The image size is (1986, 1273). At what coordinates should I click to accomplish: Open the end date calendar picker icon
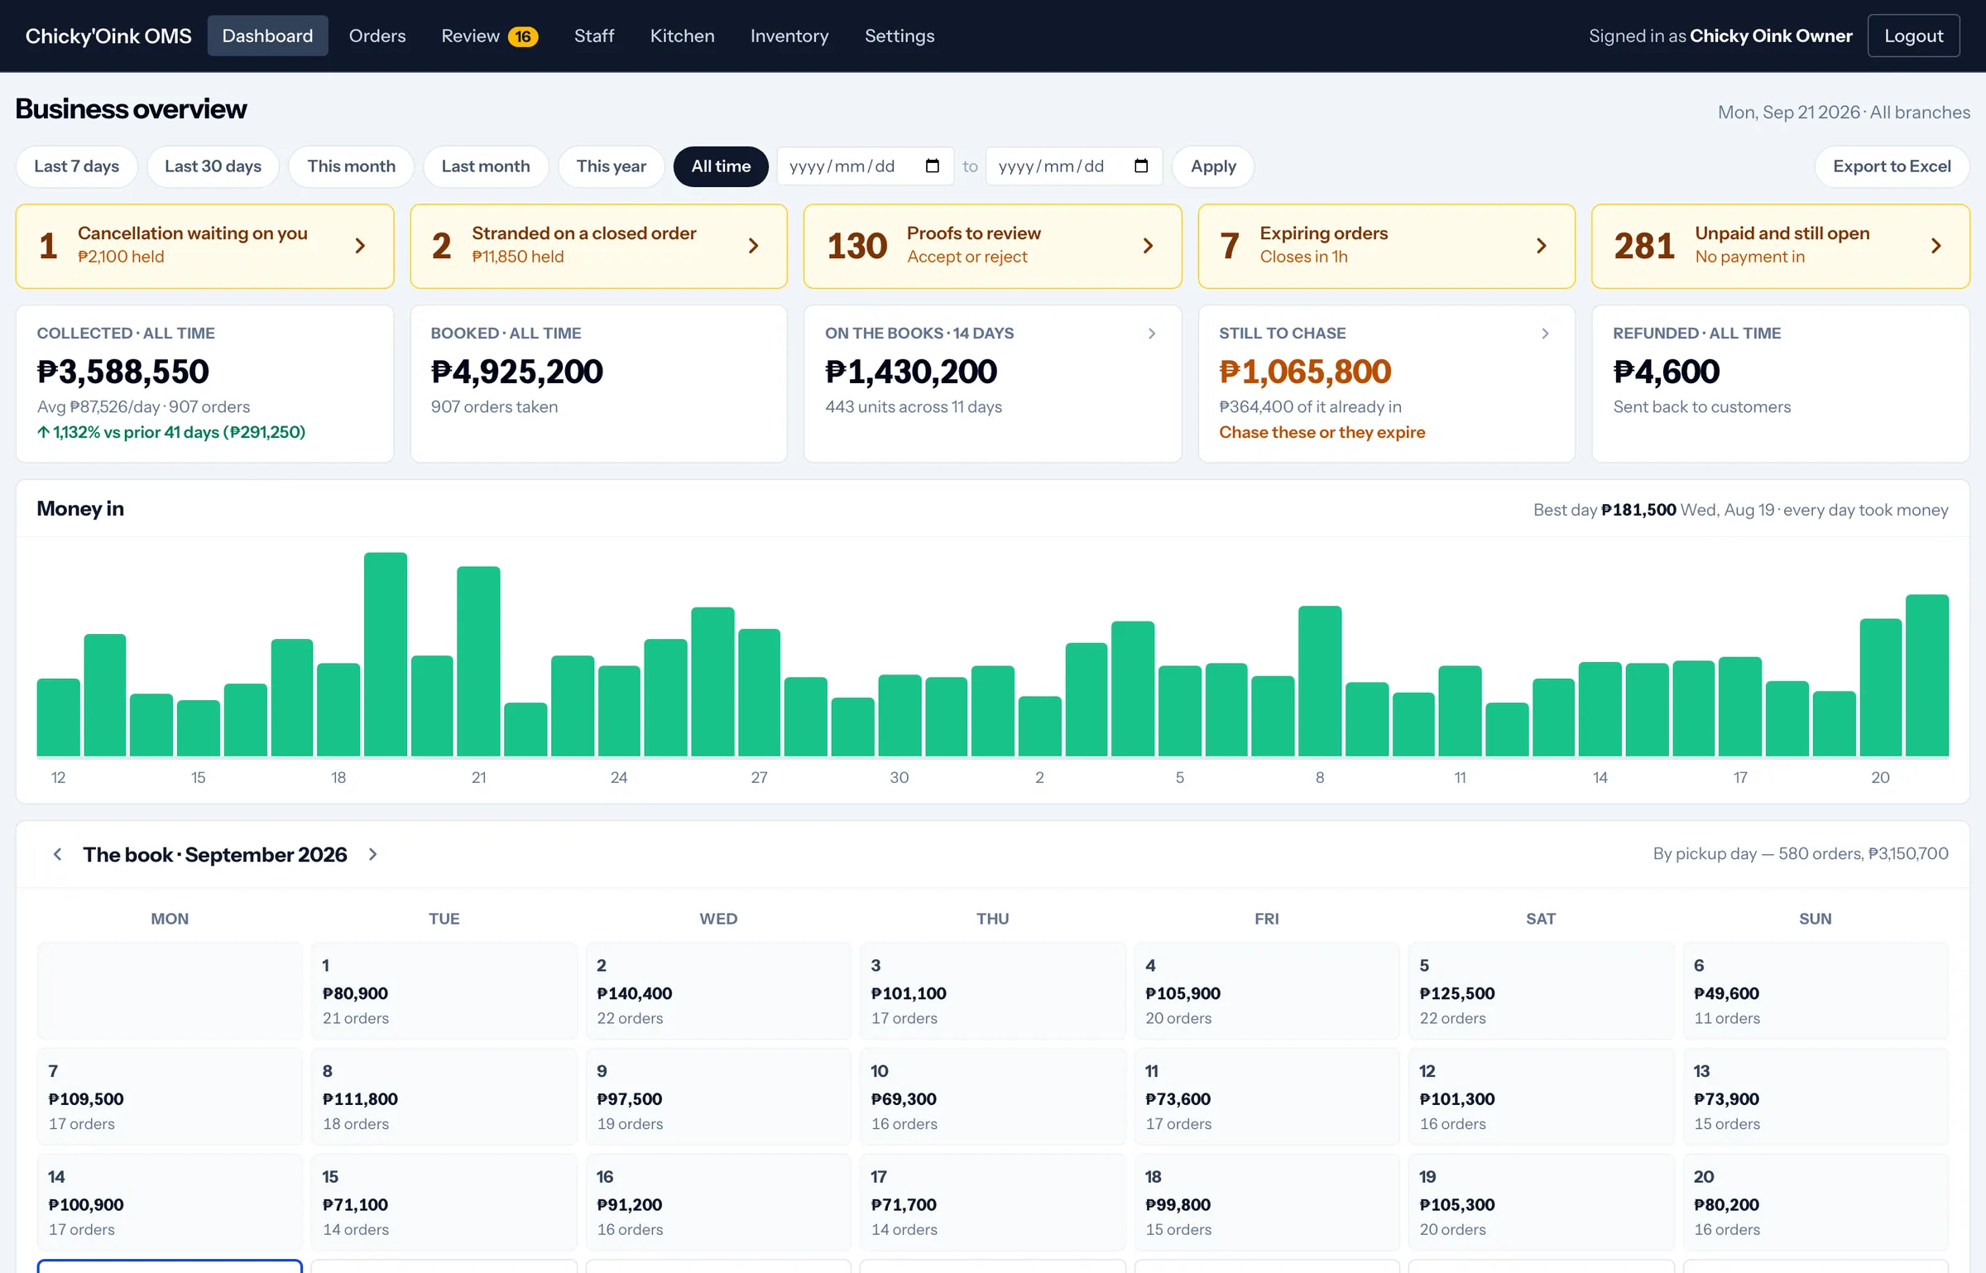[1141, 166]
